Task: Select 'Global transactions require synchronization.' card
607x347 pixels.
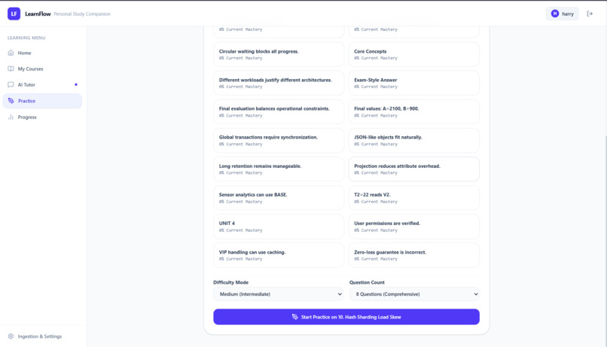Action: point(279,141)
